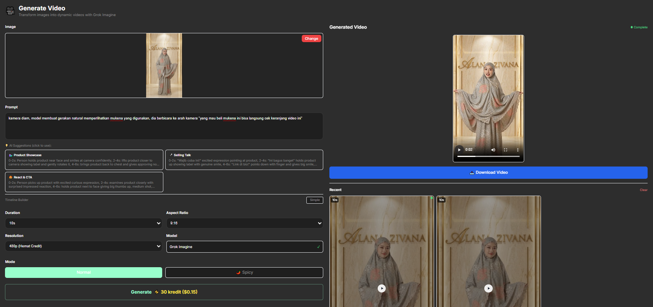Click the play icon on second recent video

tap(488, 288)
